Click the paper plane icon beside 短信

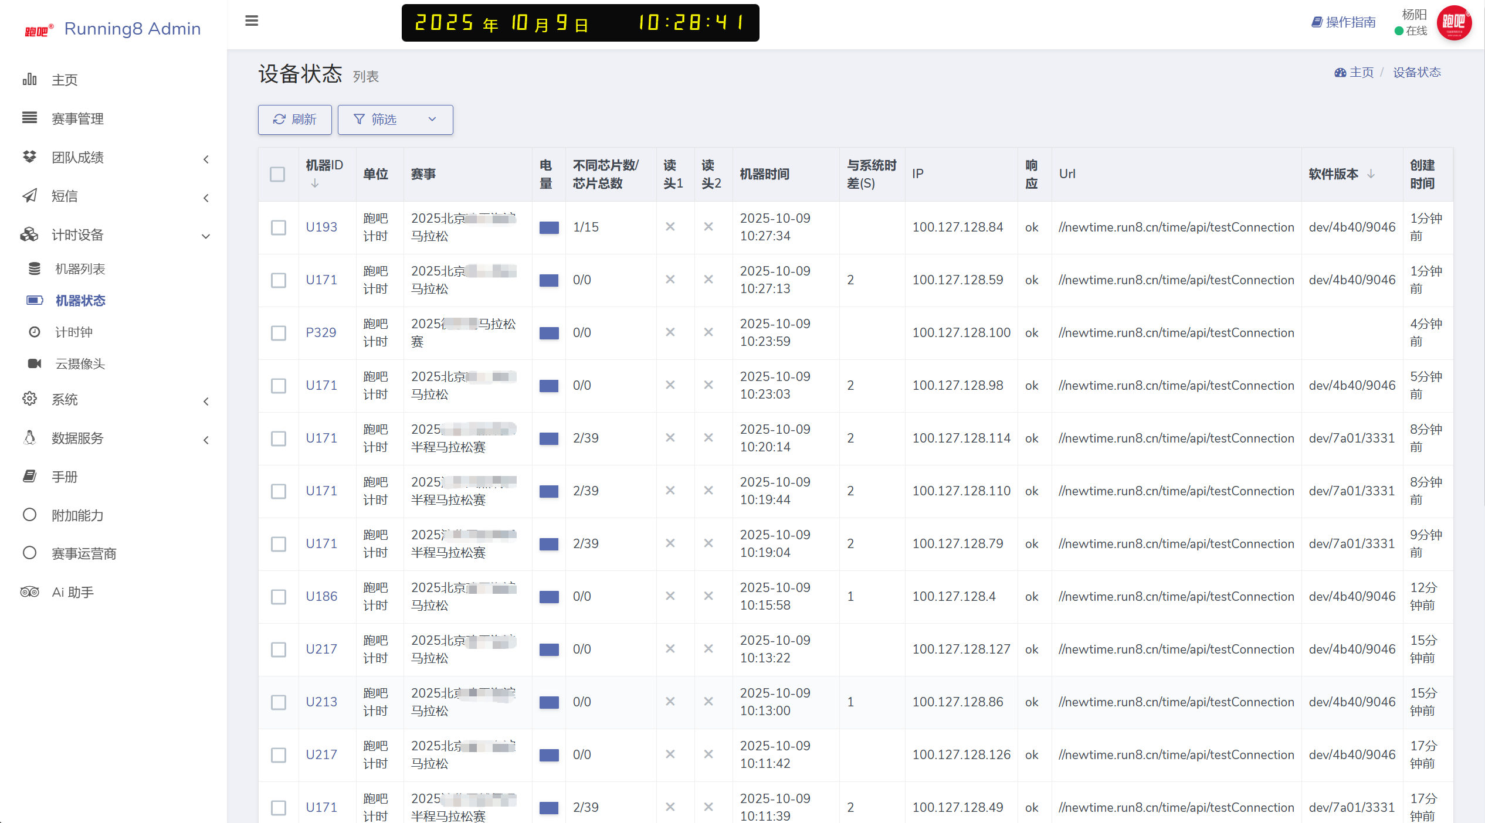[29, 196]
